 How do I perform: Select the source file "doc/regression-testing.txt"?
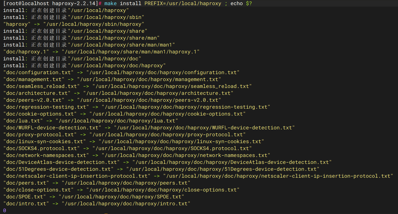46,107
